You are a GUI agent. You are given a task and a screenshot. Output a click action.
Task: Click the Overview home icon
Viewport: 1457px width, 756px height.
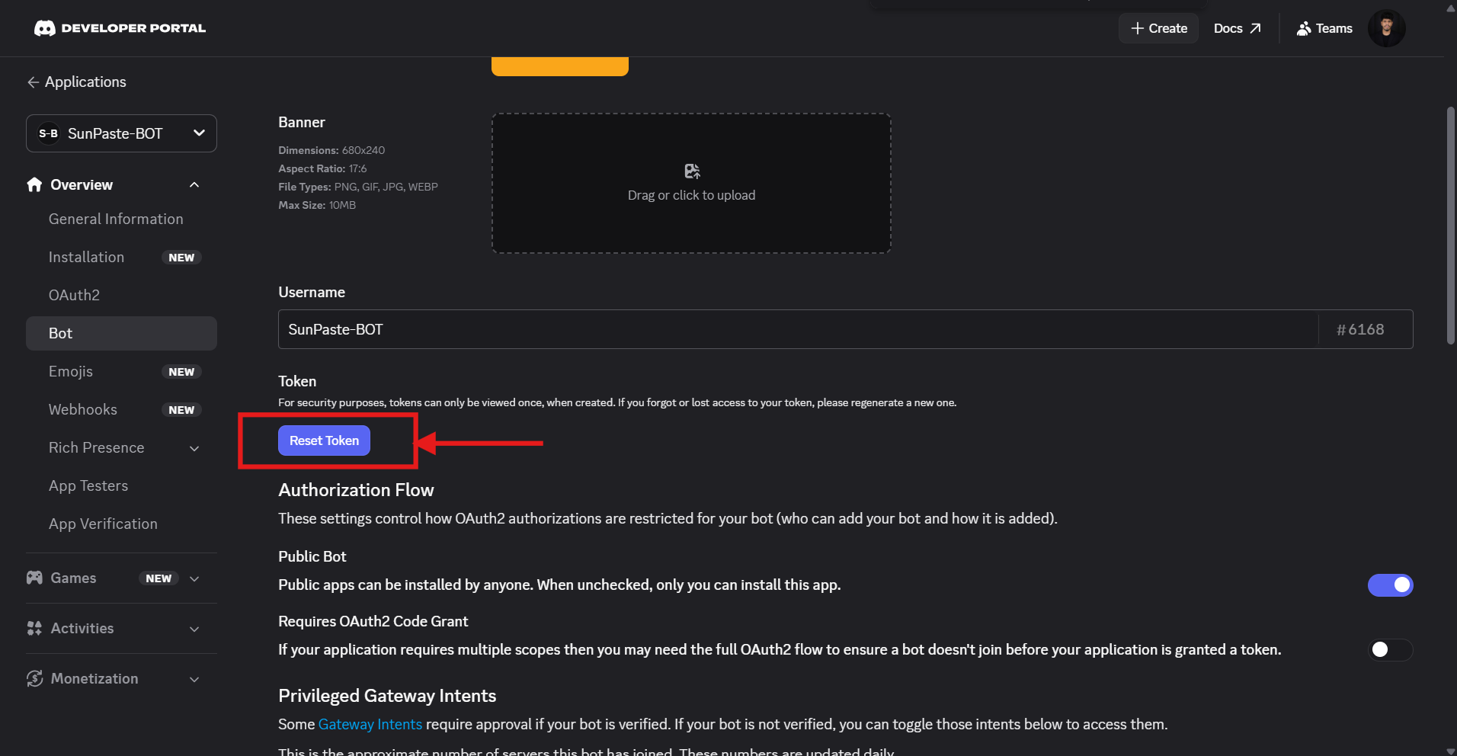point(34,184)
